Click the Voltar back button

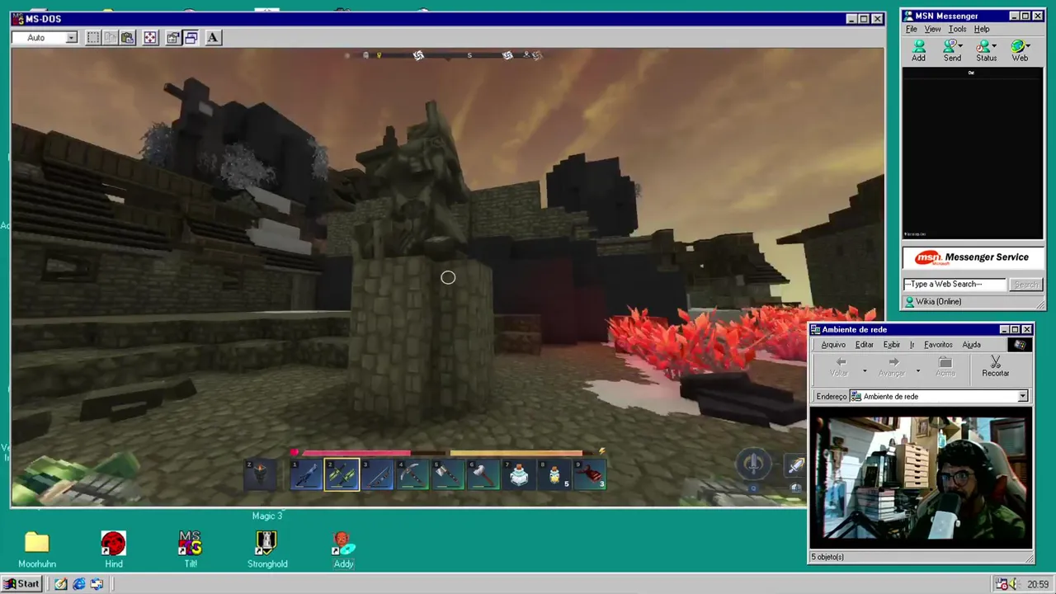pyautogui.click(x=839, y=367)
